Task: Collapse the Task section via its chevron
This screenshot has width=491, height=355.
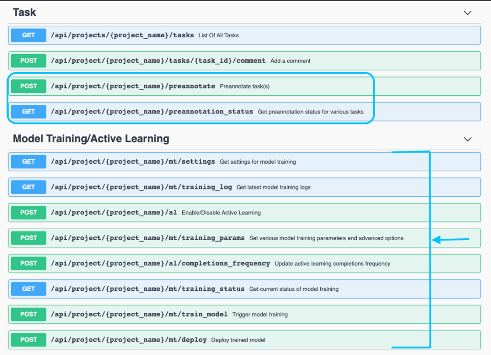Action: (x=467, y=13)
